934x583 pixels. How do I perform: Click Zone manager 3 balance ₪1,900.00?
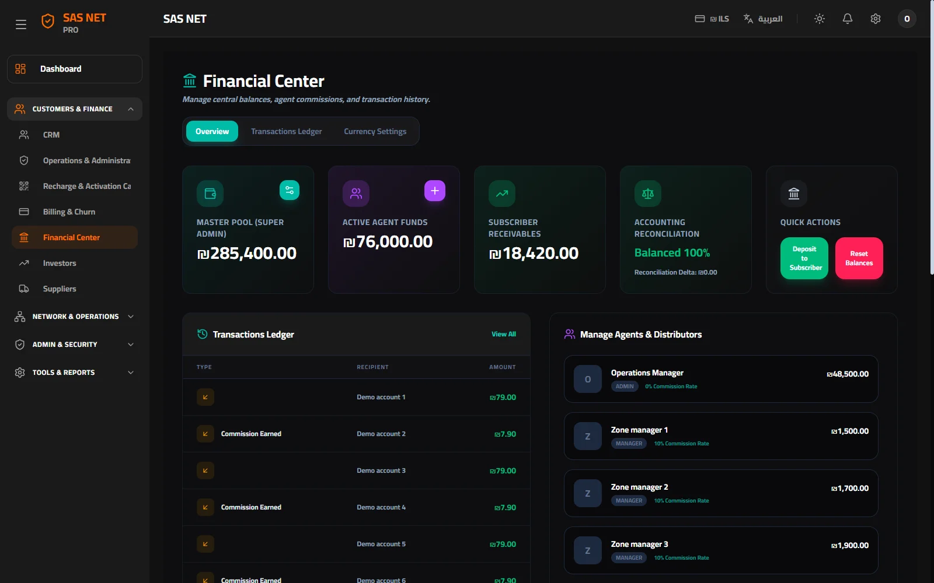(850, 546)
